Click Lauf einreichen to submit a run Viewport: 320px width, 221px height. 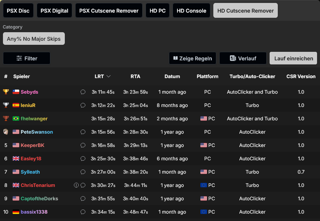point(293,58)
